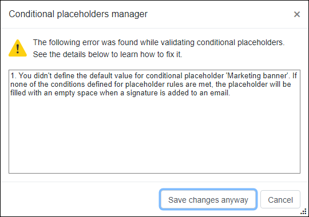Click the 'Marketing banner' placeholder name
This screenshot has width=309, height=217.
(257, 76)
